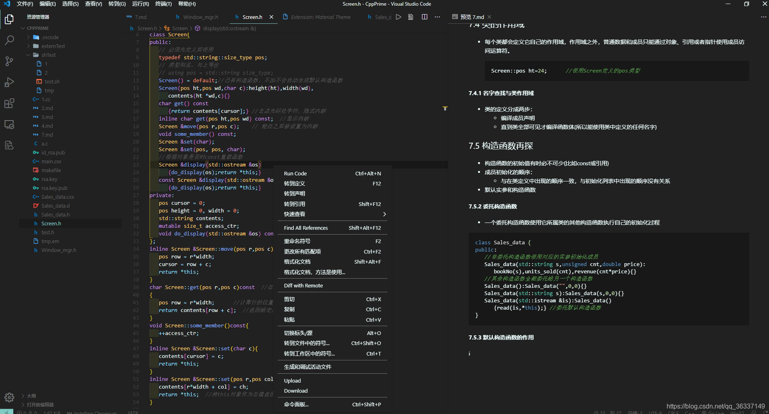Open More Actions ellipsis of preview panel

click(x=763, y=17)
